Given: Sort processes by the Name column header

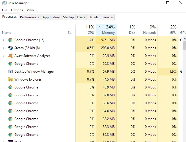Looking at the screenshot, I should tap(33, 30).
